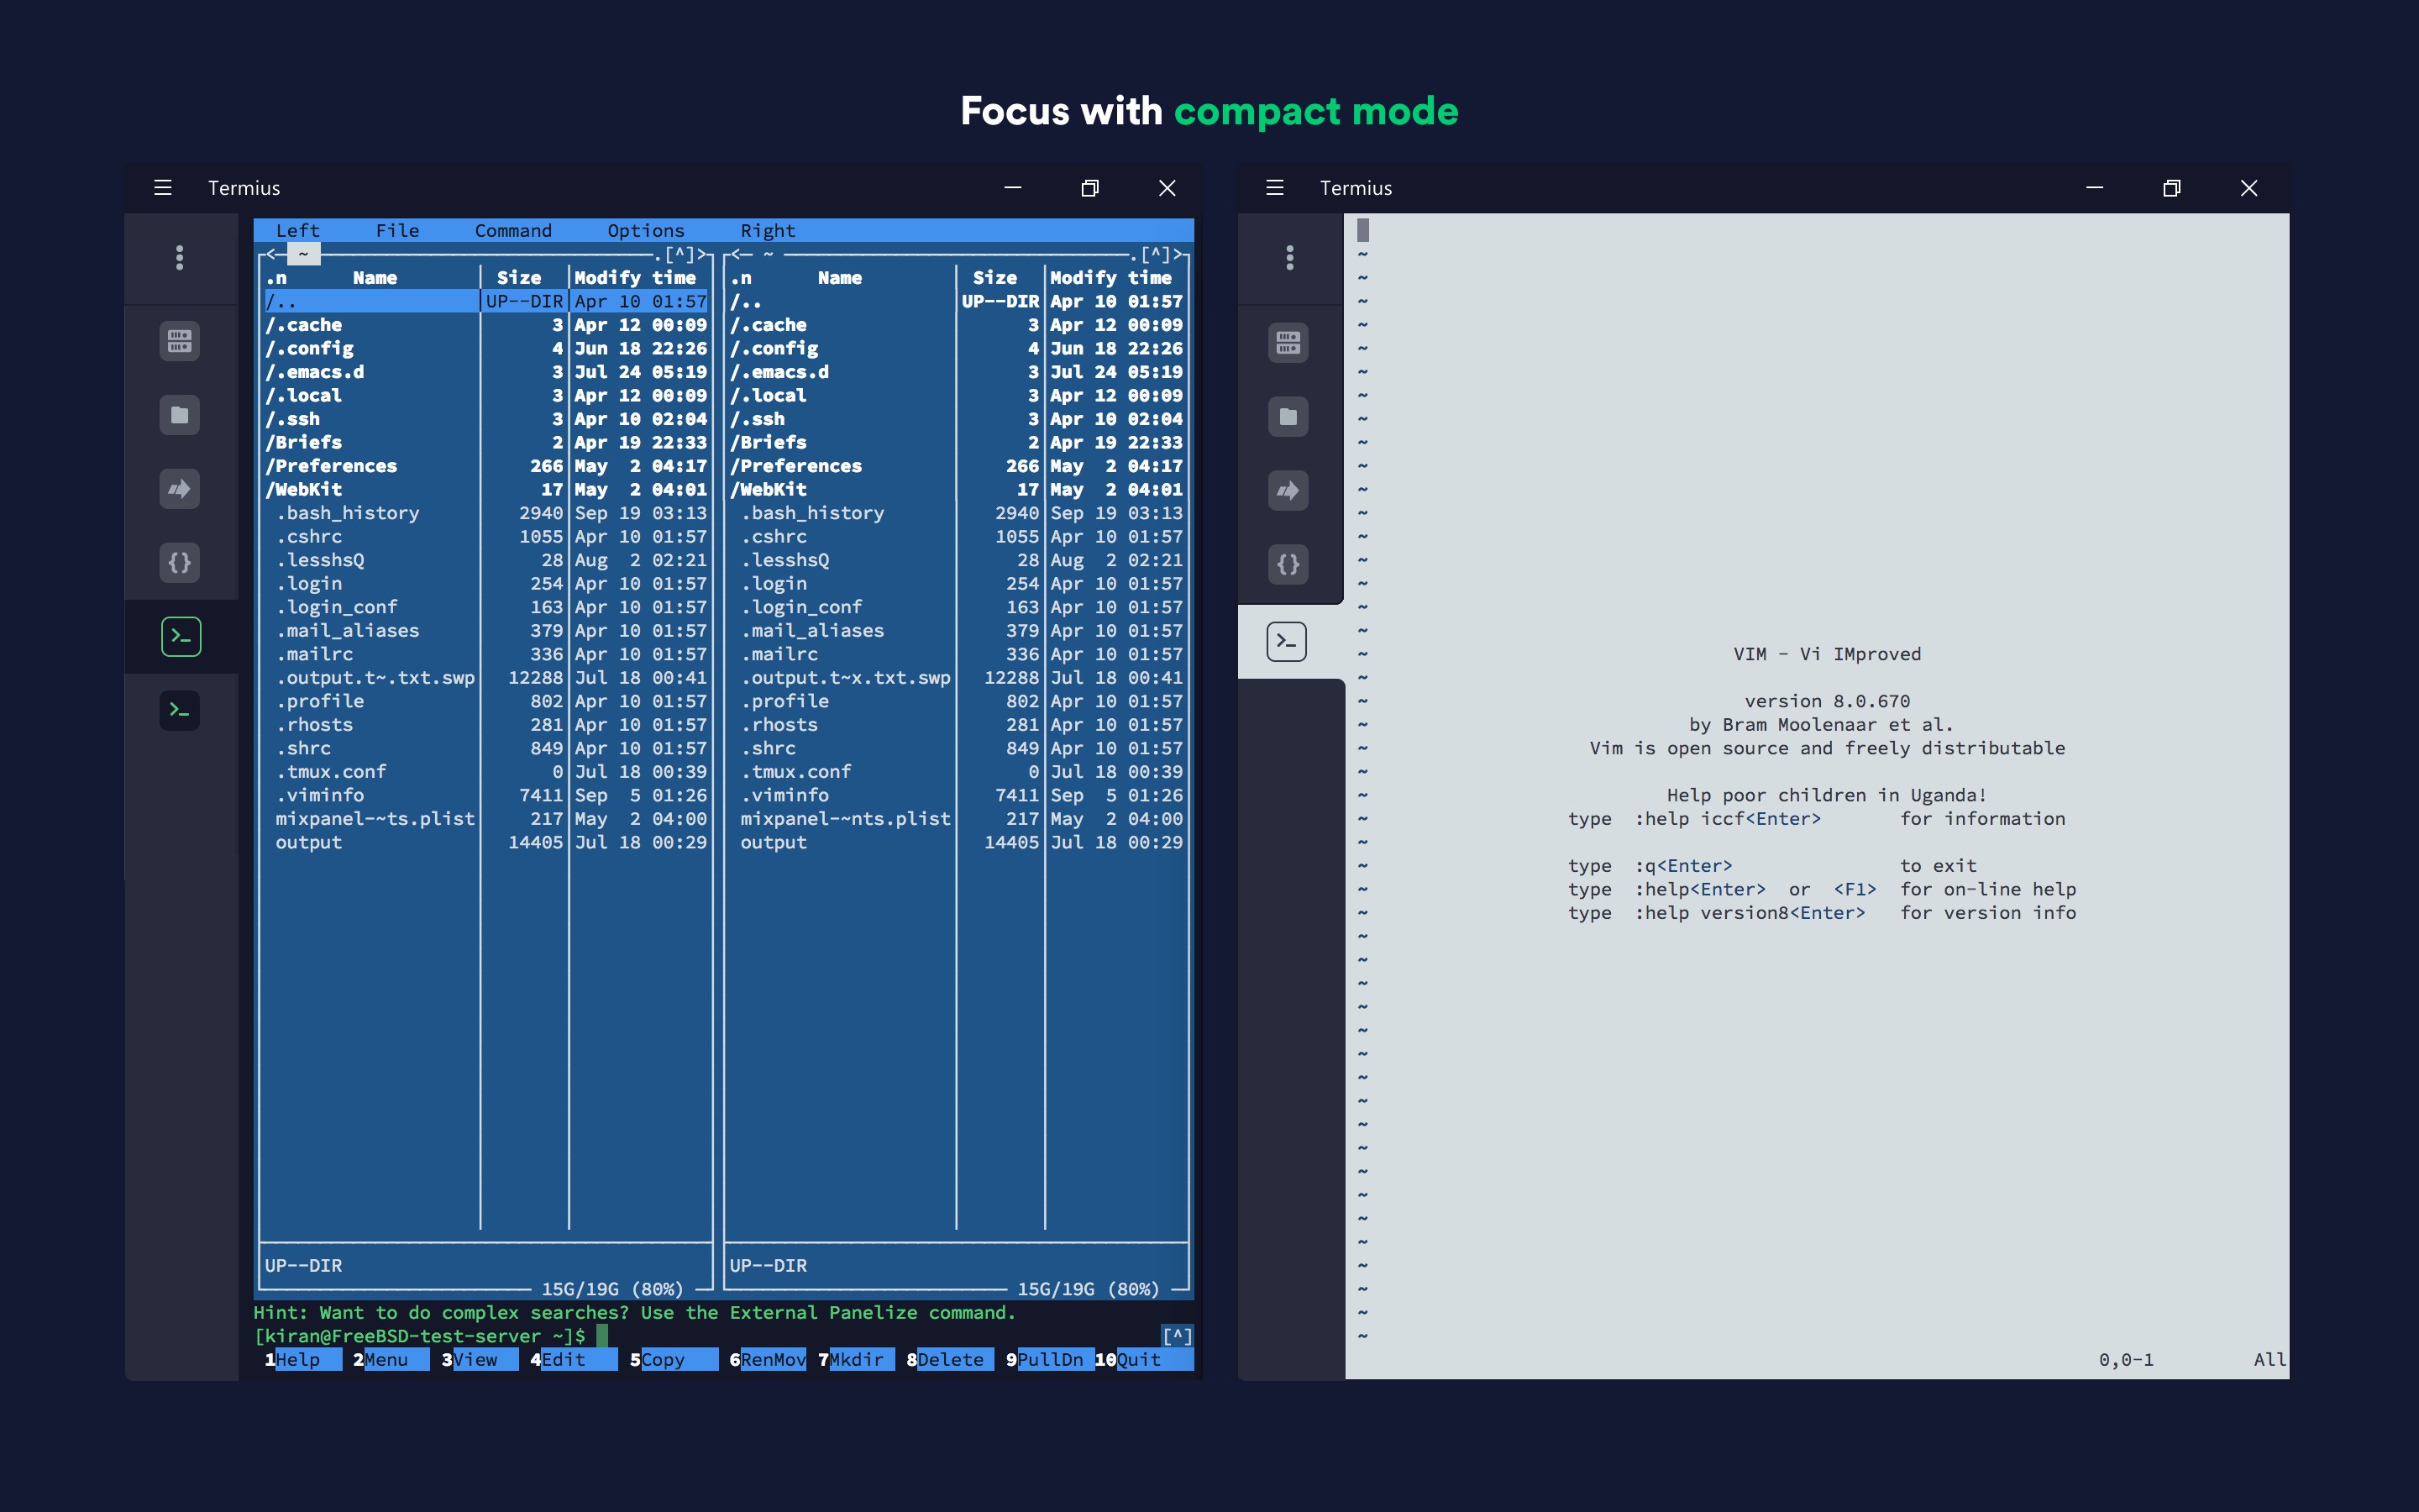Image resolution: width=2419 pixels, height=1512 pixels.
Task: Open SFTP folder icon in left sidebar
Action: [x=180, y=415]
